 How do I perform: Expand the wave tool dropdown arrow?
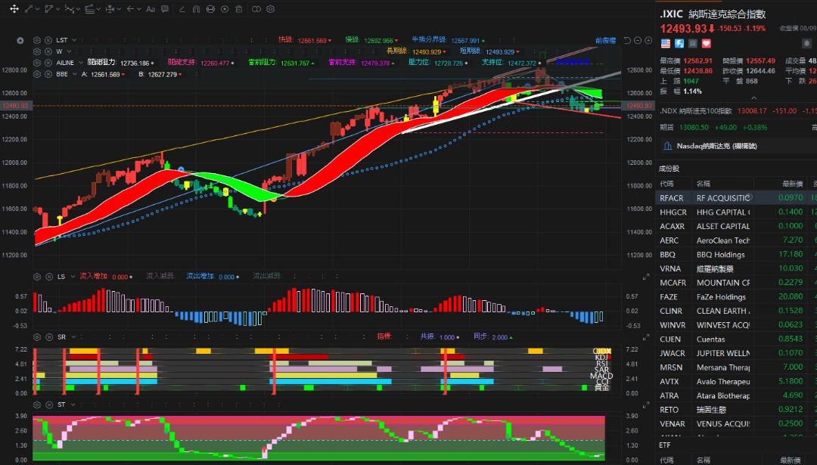[78, 9]
